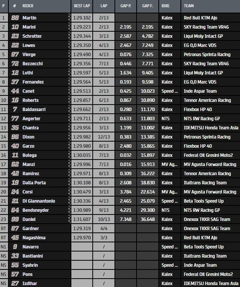240x287 pixels.
Task: Select Bendsneyder's lap count 9/13
Action: [103, 210]
